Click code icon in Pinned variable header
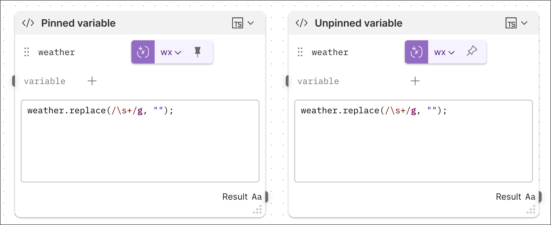Viewport: 551px width, 225px height. tap(28, 23)
